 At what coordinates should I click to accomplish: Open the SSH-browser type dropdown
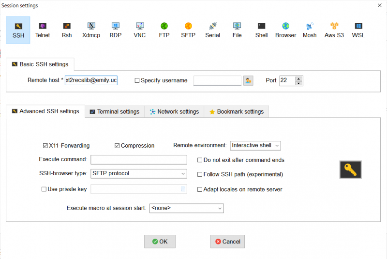(139, 174)
